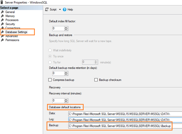This screenshot has height=134, width=182.
Task: Decrease the Try for minutes value
Action: 96,63
